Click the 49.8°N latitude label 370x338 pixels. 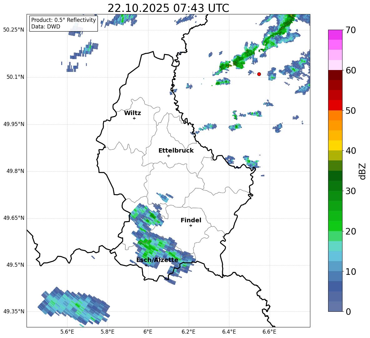pyautogui.click(x=16, y=171)
